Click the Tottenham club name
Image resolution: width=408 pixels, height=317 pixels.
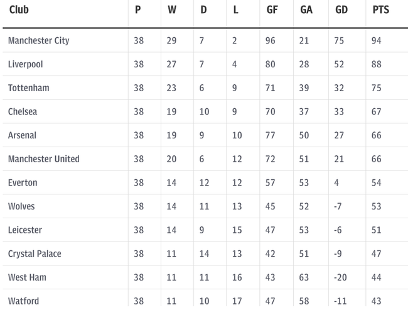click(x=29, y=88)
